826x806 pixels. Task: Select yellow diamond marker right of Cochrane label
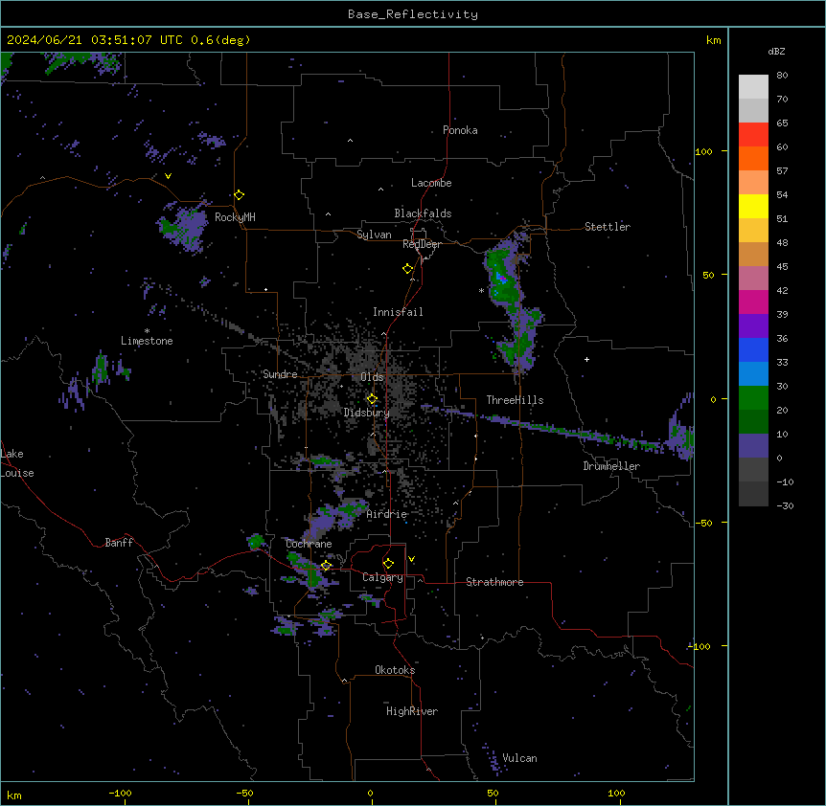[326, 566]
